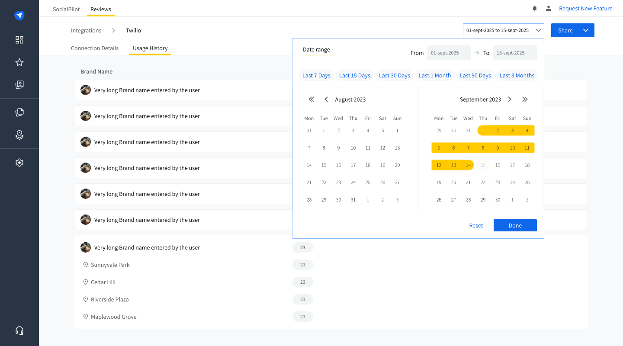Screen dimensions: 623x346
Task: Click Request New Feature link
Action: coord(585,8)
